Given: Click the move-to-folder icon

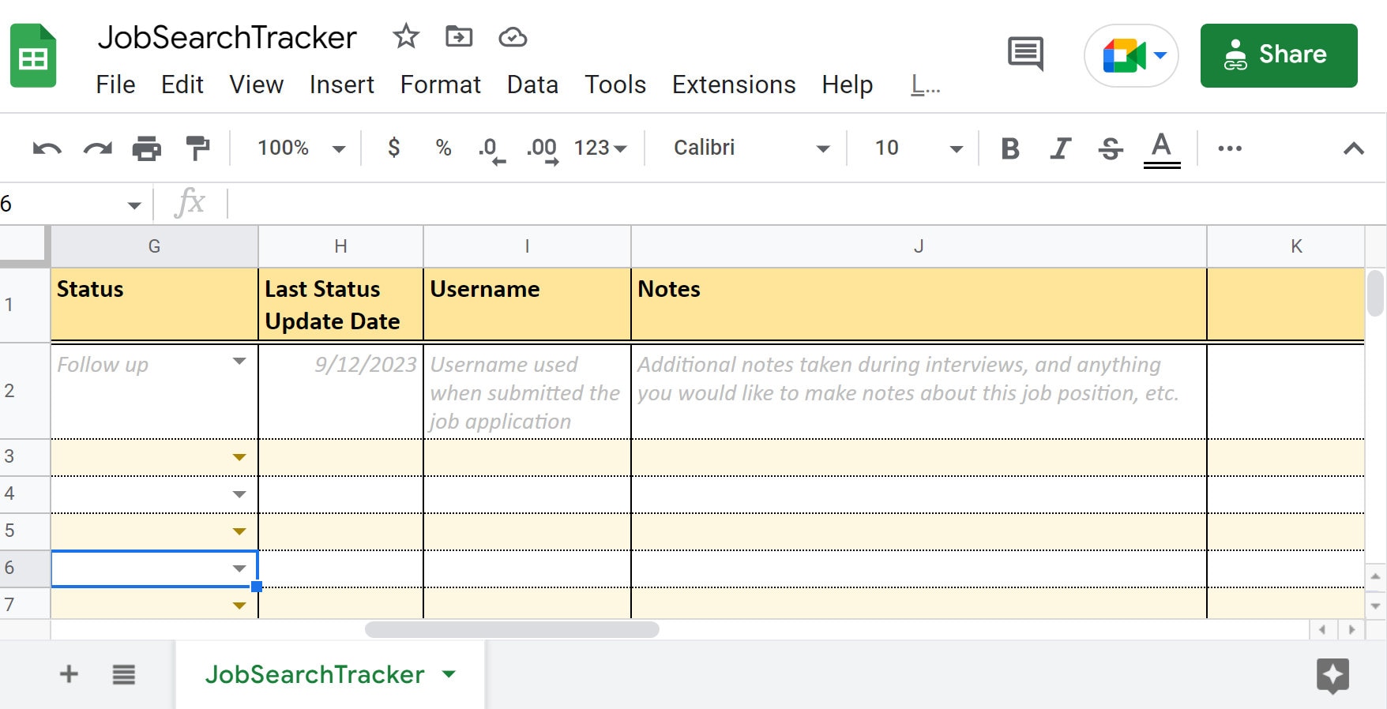Looking at the screenshot, I should point(459,36).
